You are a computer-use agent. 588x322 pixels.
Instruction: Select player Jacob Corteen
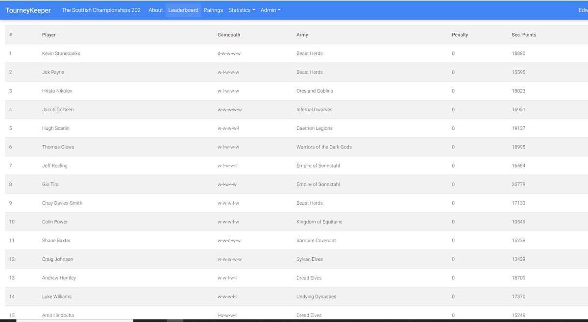coord(58,109)
